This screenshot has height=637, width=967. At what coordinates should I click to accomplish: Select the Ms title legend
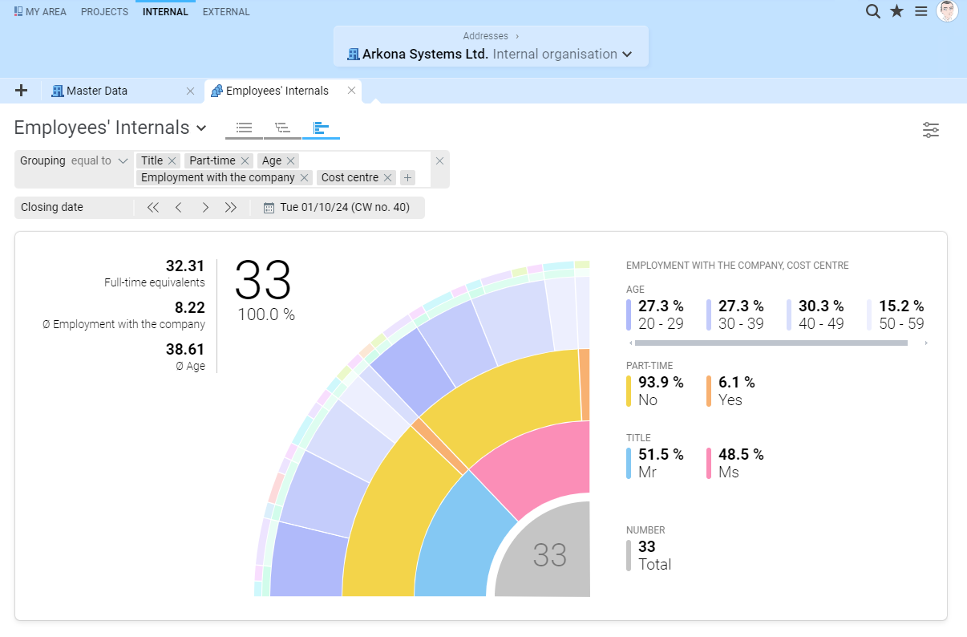(x=735, y=463)
